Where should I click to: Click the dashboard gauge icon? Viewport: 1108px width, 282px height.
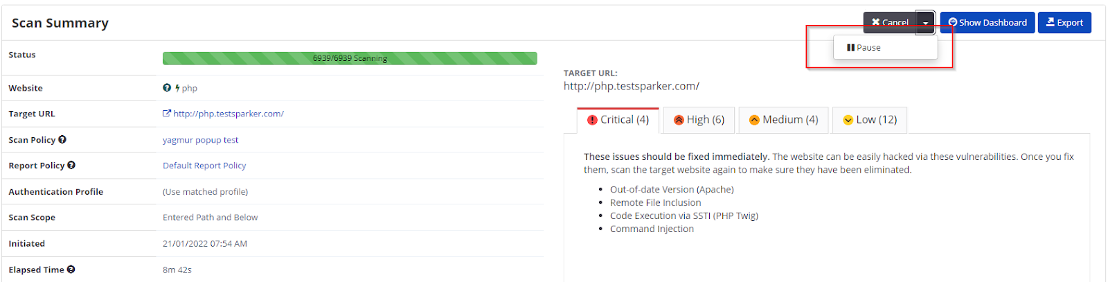(953, 23)
